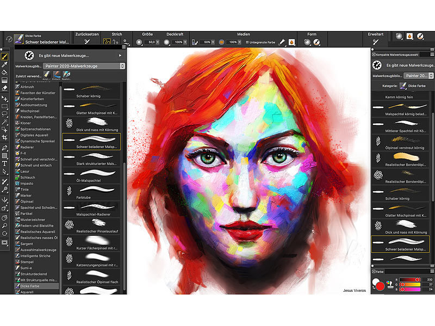Adjust the red R color slider
This screenshot has height=326, width=435.
click(410, 280)
